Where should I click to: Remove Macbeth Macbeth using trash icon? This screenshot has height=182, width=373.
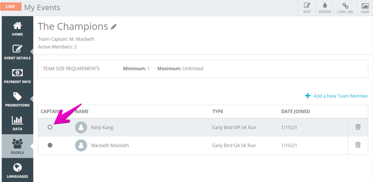358,145
